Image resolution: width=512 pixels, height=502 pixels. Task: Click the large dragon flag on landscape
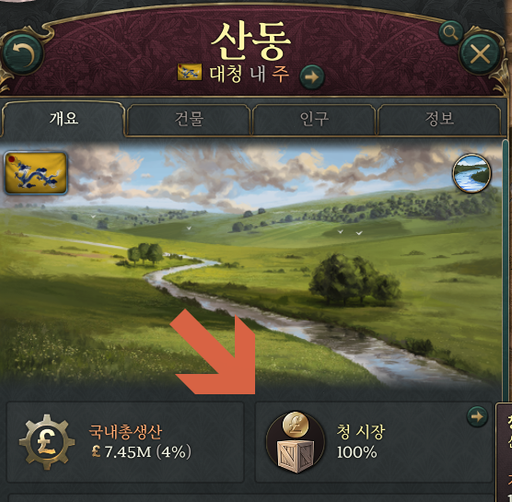36,173
